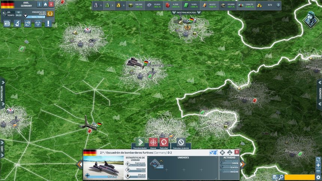Click the green supply crate resource
The width and height of the screenshot is (322, 181).
pos(131,6)
